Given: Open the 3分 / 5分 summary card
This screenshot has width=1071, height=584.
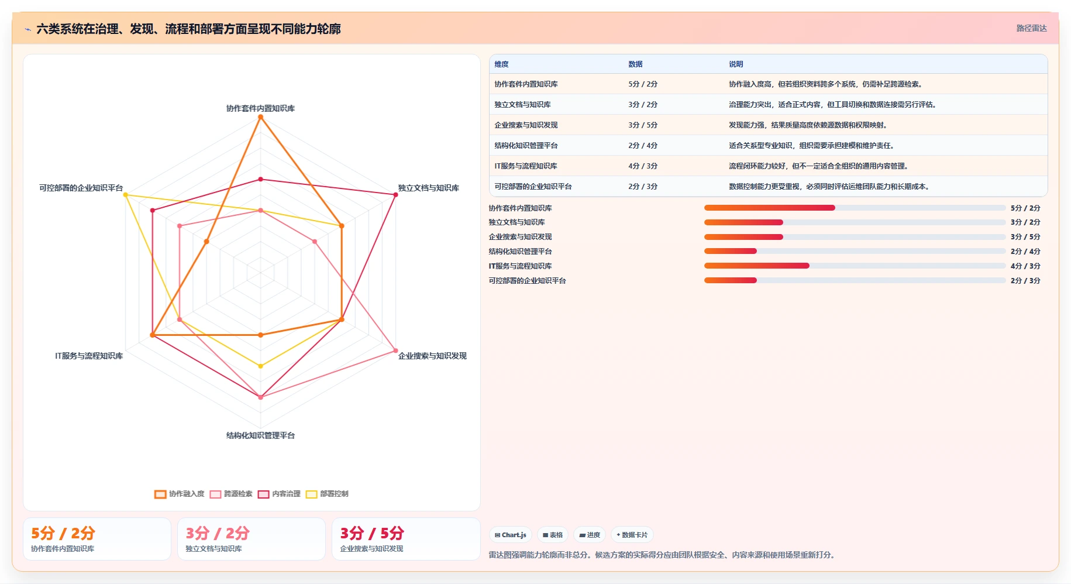Looking at the screenshot, I should tap(406, 539).
